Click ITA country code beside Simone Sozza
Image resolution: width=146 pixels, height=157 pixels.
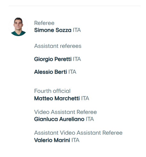pos(77,30)
